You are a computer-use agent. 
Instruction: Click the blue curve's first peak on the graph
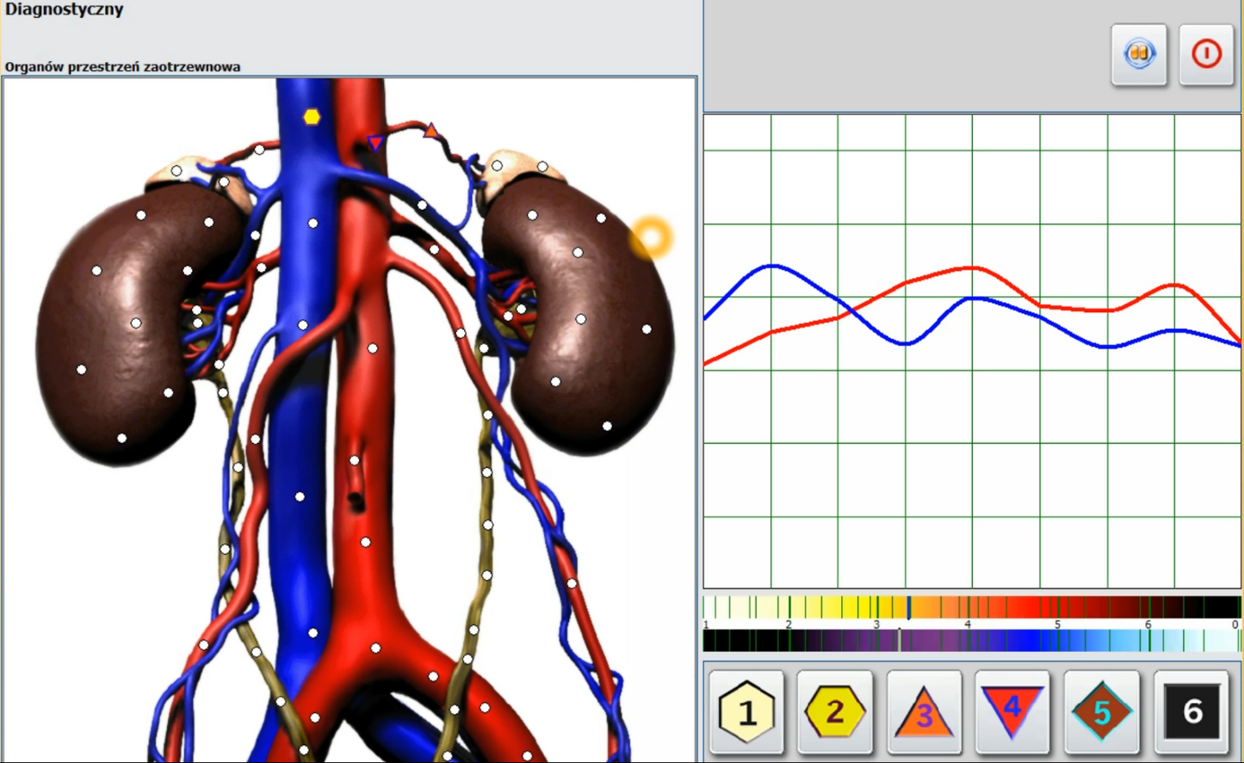[x=772, y=266]
